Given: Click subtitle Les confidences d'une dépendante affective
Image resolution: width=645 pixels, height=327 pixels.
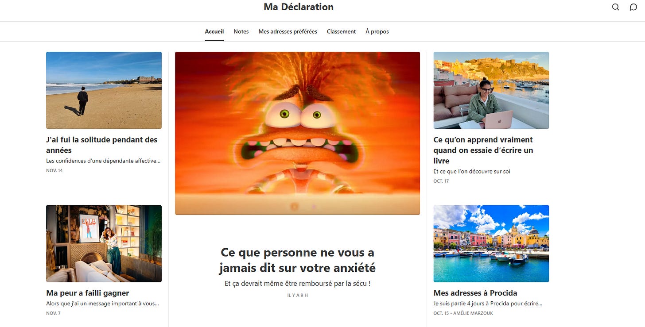Looking at the screenshot, I should click(103, 161).
